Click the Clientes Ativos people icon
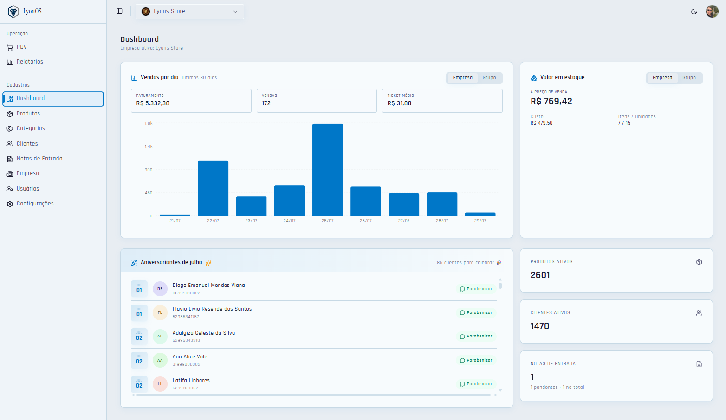 point(699,313)
